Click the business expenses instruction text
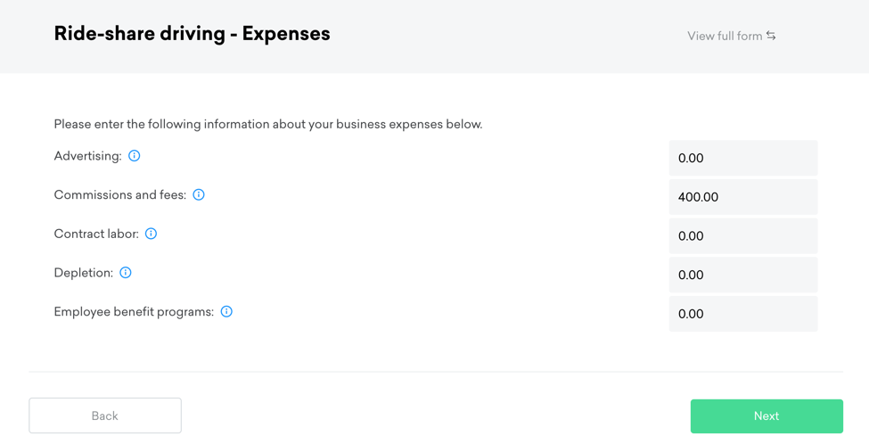The image size is (869, 444). coord(267,124)
